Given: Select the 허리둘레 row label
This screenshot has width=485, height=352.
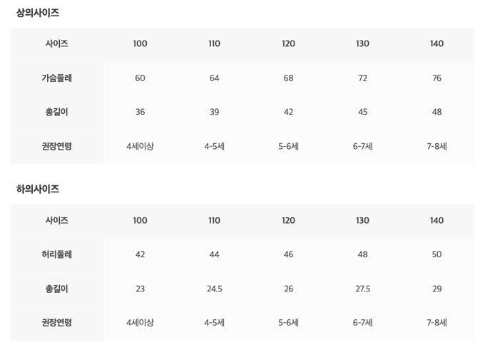Looking at the screenshot, I should coord(57,254).
